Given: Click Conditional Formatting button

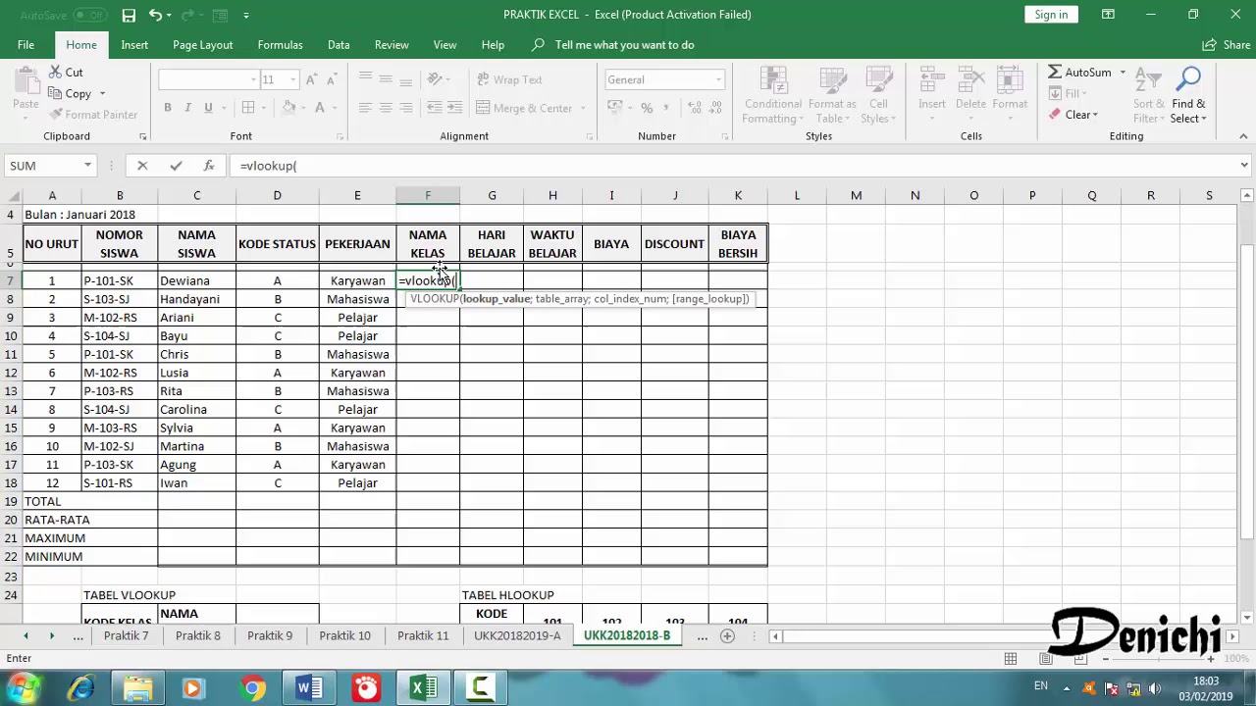Looking at the screenshot, I should point(773,95).
